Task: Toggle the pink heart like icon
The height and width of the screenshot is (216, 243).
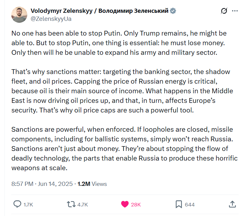Action: pos(125,204)
